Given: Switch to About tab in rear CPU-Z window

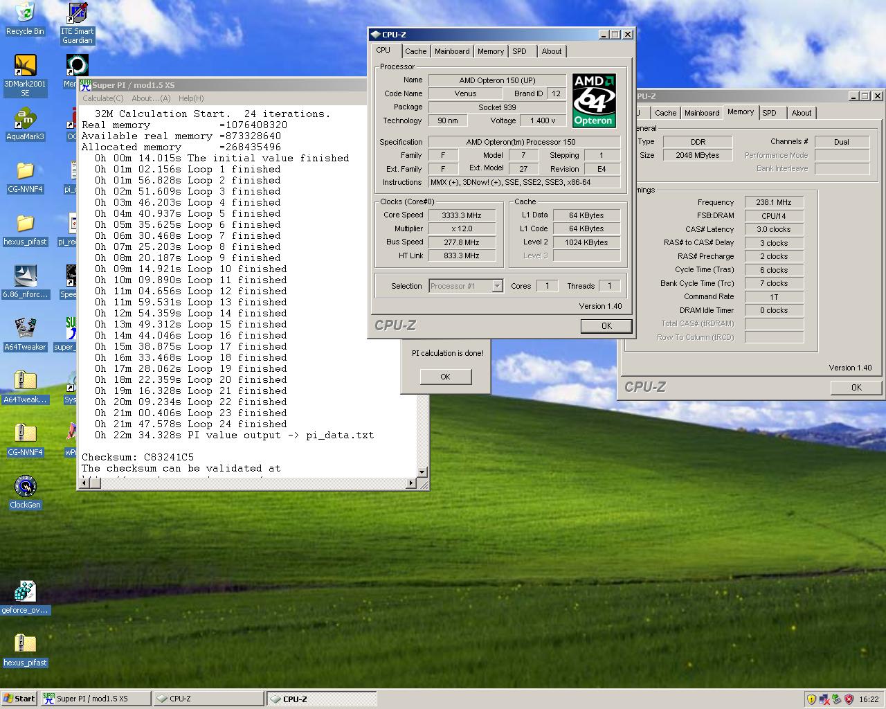Looking at the screenshot, I should 802,113.
